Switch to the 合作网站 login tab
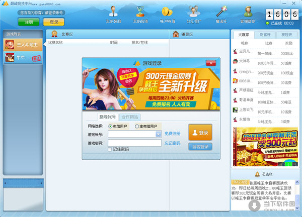Screen dimensions: 302x217 point(130,117)
